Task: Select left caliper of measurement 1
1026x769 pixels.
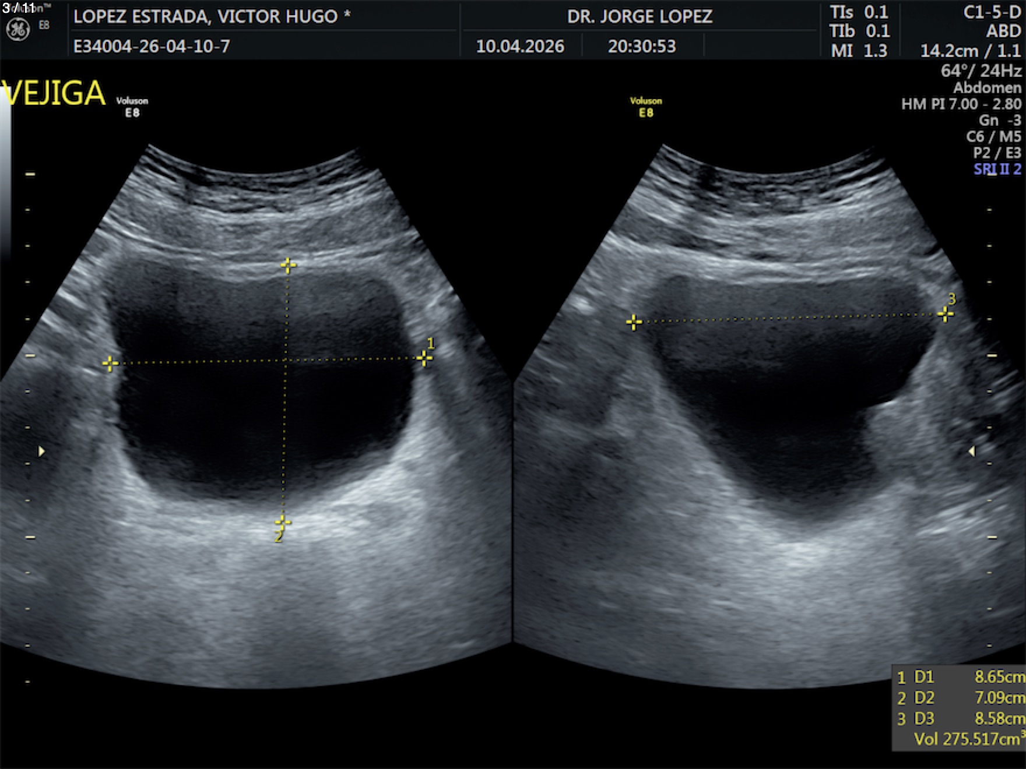Action: (x=110, y=364)
